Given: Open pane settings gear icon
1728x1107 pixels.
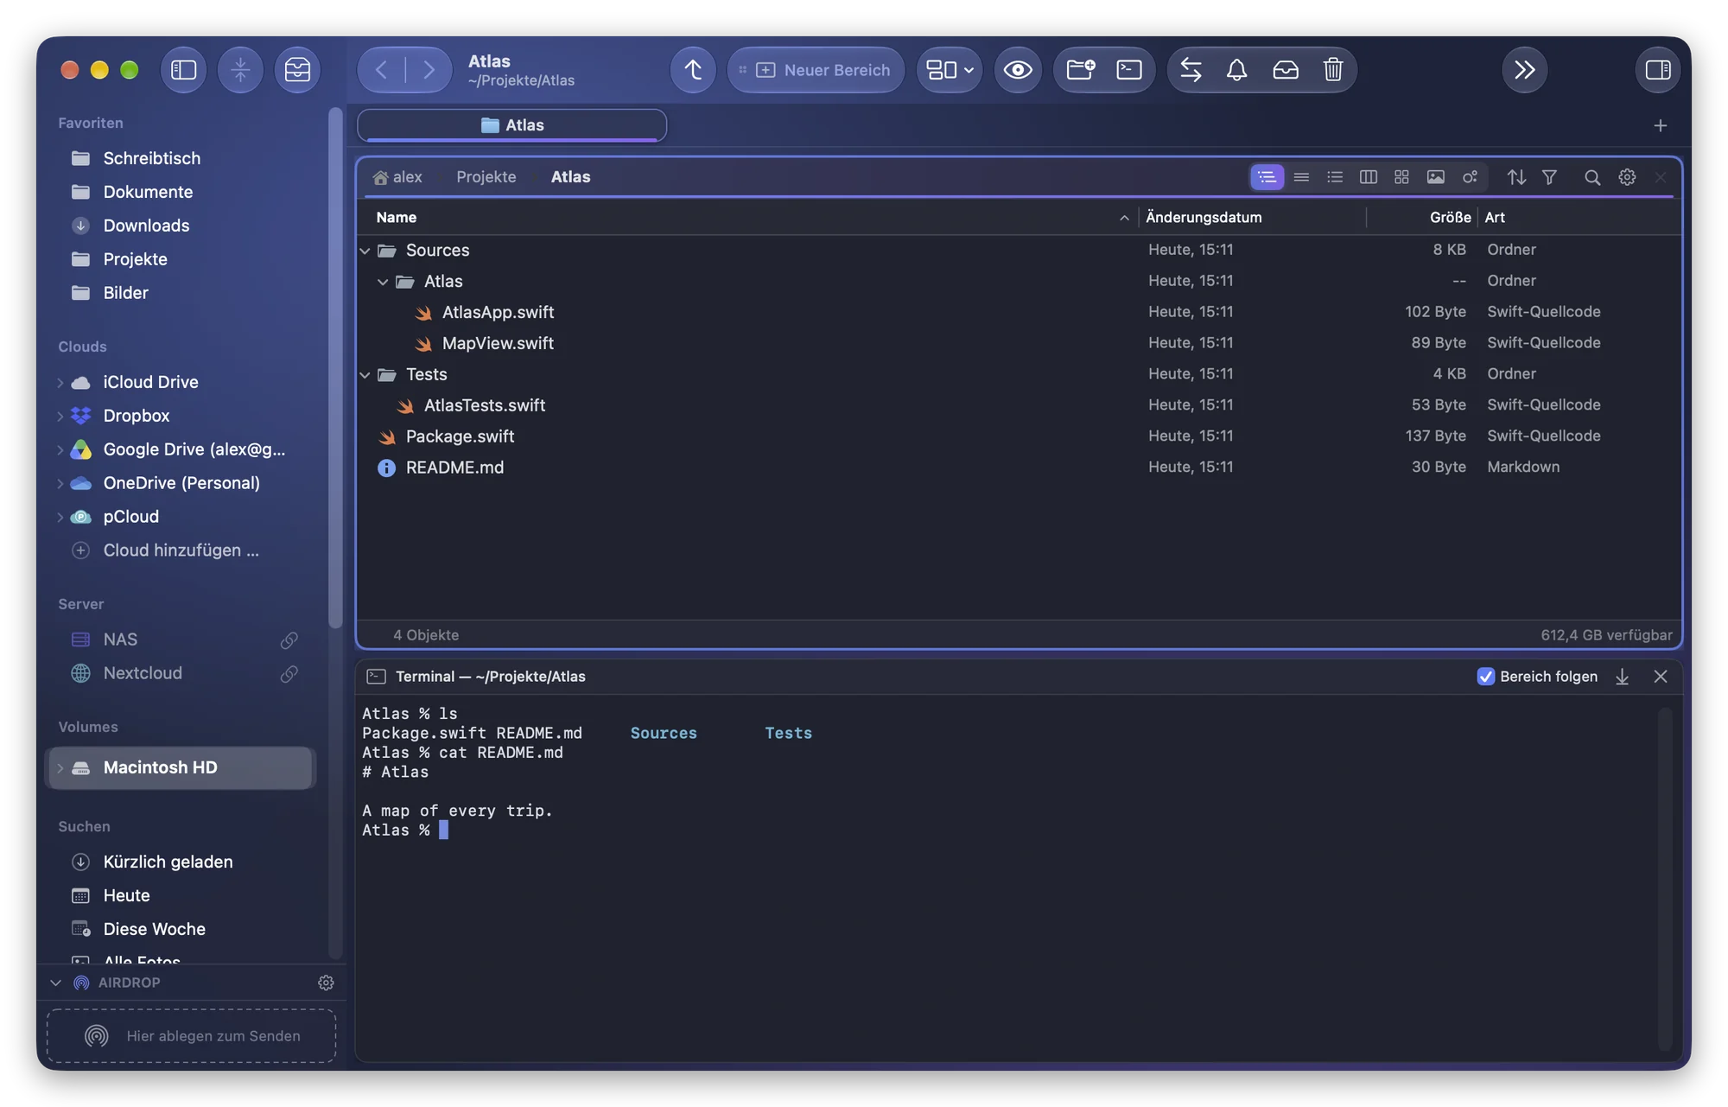Looking at the screenshot, I should (1627, 177).
